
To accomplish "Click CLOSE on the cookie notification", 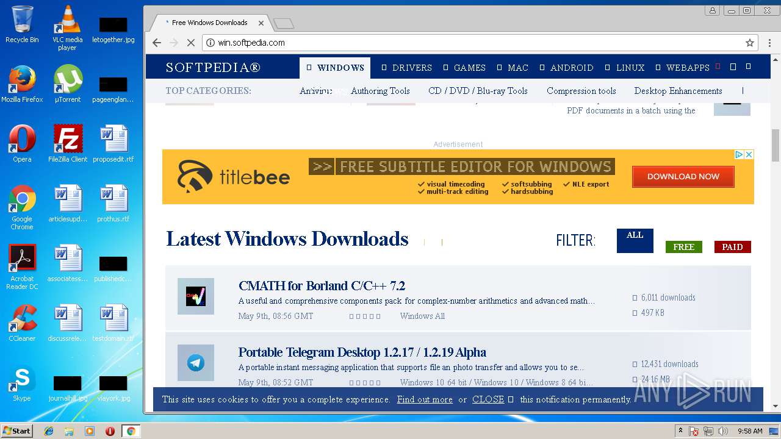I will click(488, 399).
